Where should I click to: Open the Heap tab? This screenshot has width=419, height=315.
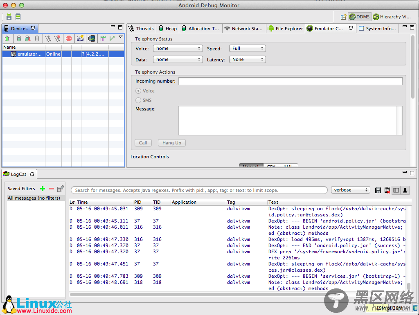(168, 29)
